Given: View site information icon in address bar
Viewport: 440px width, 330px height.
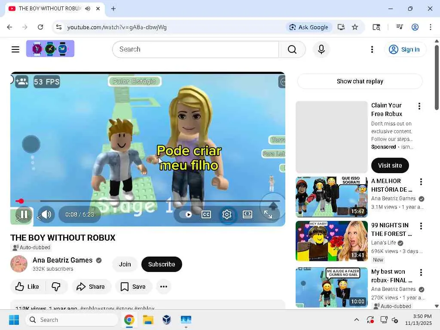Looking at the screenshot, I should (x=59, y=27).
